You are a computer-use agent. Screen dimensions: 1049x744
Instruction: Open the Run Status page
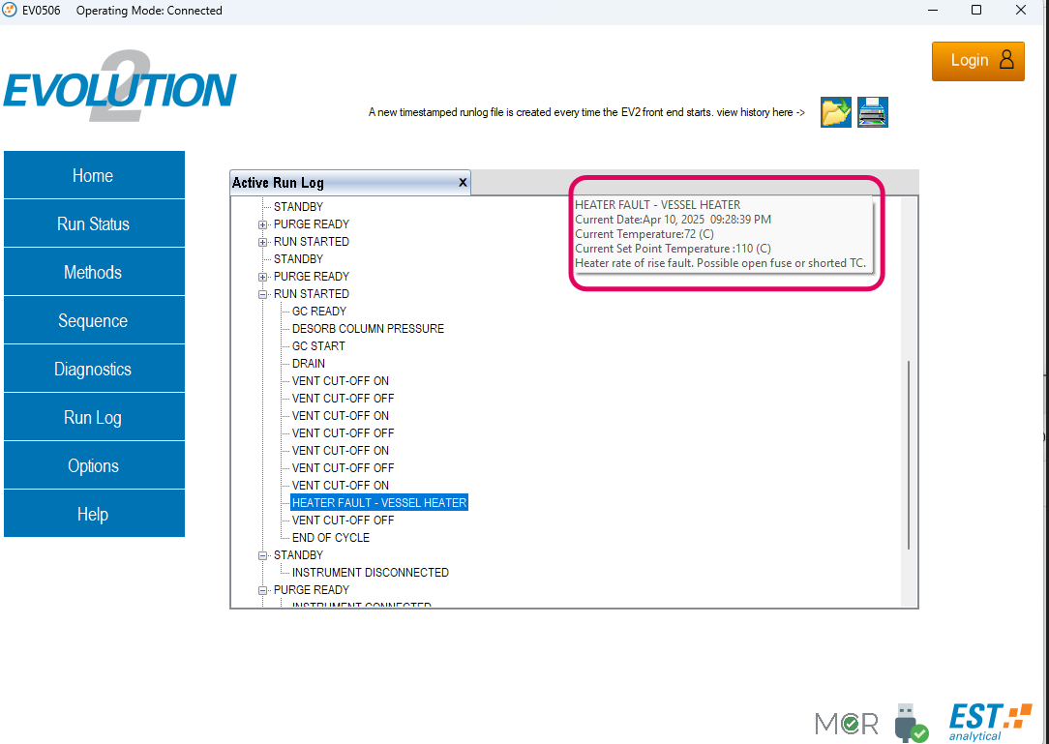[x=94, y=223]
